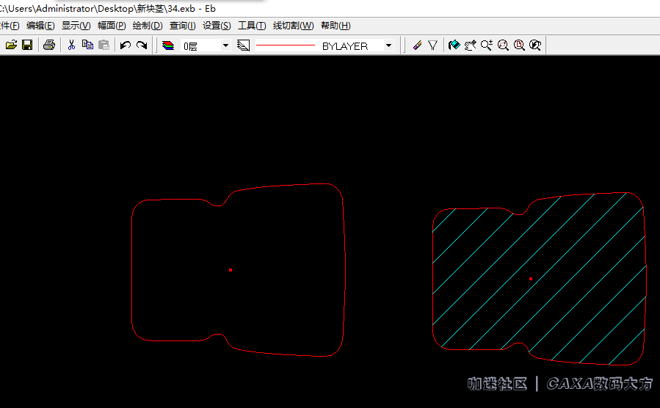
Task: Click the red line style preview
Action: pyautogui.click(x=285, y=45)
